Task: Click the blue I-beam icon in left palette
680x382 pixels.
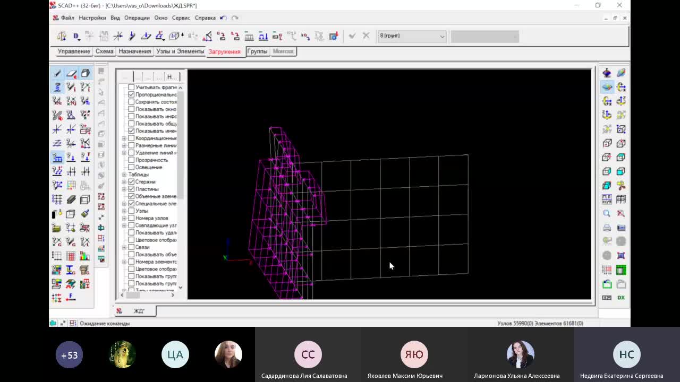Action: point(71,270)
